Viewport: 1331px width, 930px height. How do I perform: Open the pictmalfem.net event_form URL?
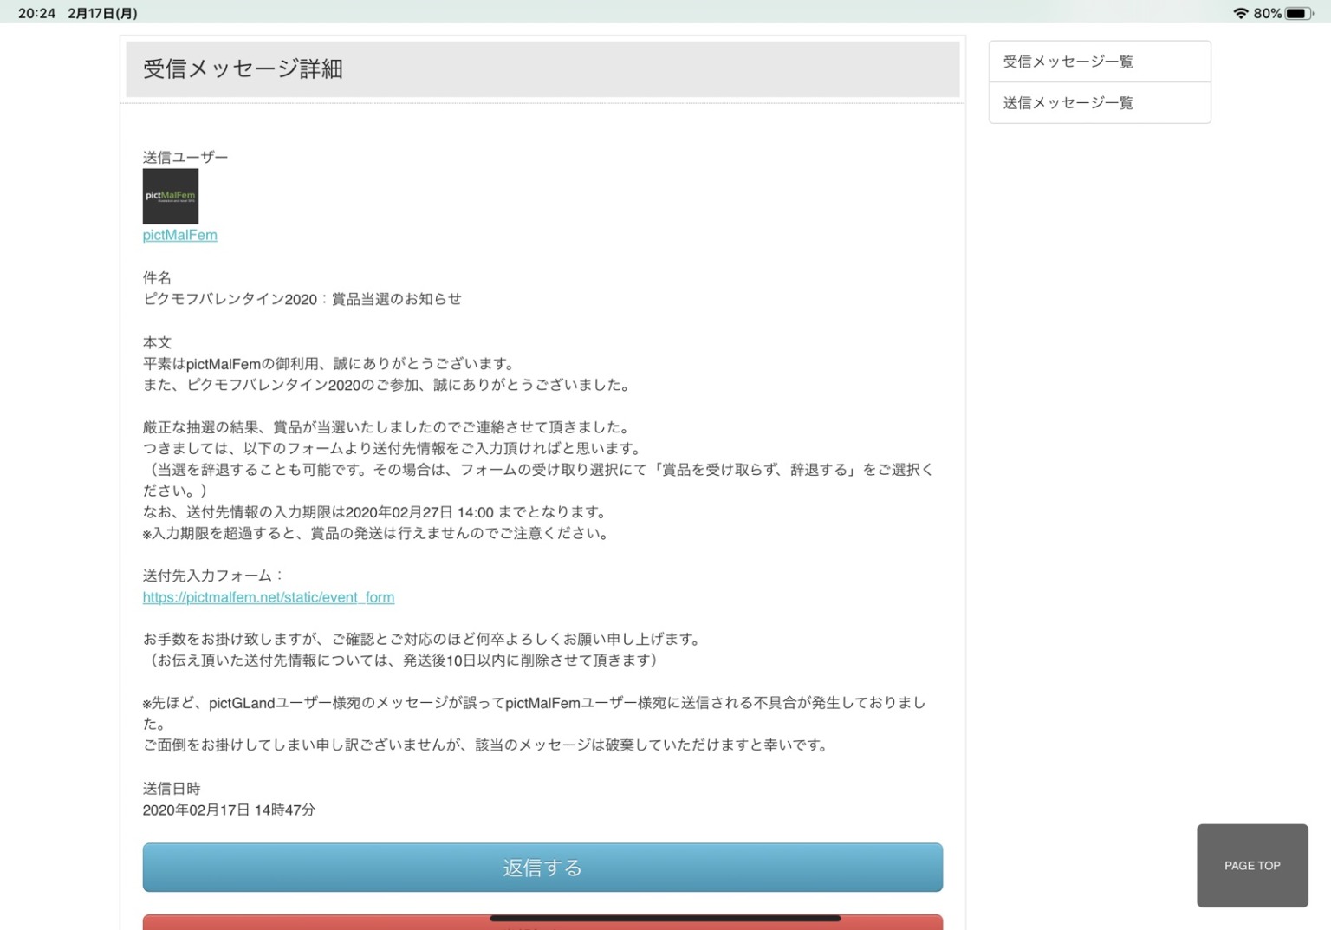point(269,597)
